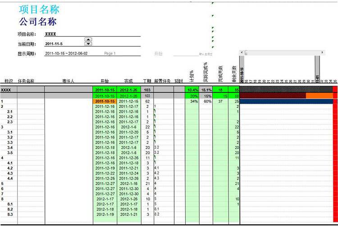The width and height of the screenshot is (338, 226).
Task: Click the 任务名称 column header
Action: tap(26, 81)
